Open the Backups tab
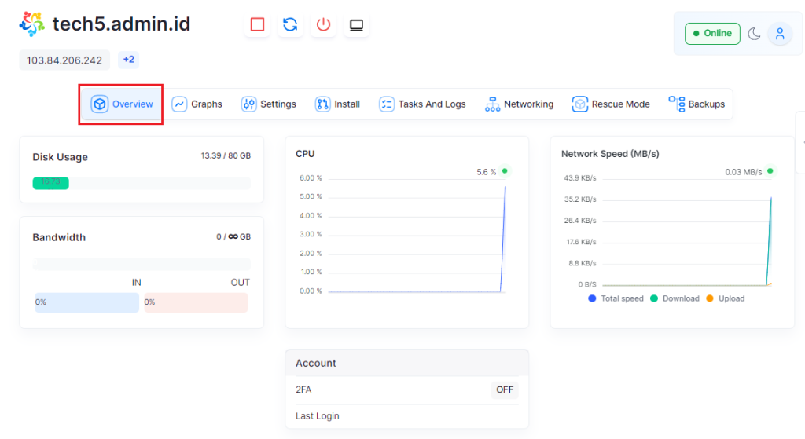The height and width of the screenshot is (439, 805). coord(697,104)
